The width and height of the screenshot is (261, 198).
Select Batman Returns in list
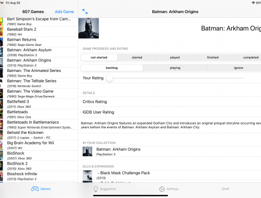click(39, 42)
